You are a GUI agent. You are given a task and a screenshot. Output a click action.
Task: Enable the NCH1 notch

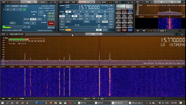pos(111,16)
